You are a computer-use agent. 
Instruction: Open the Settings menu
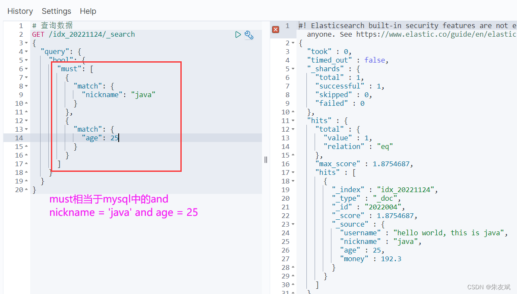point(56,11)
